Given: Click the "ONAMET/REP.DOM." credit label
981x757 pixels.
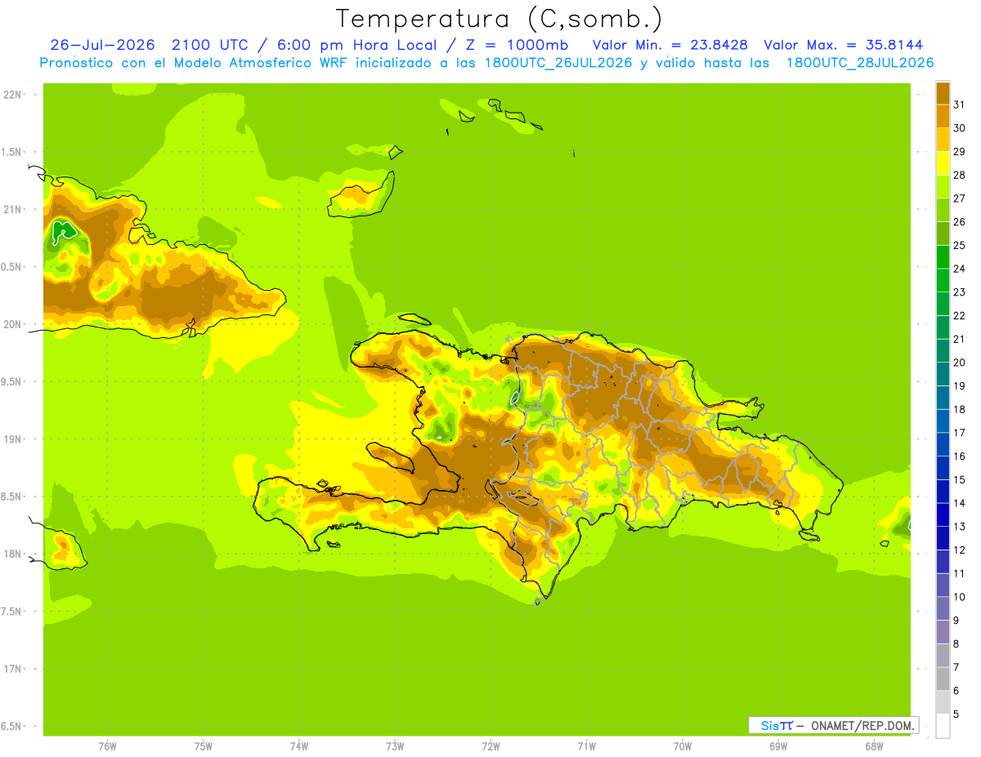Looking at the screenshot, I should (862, 725).
